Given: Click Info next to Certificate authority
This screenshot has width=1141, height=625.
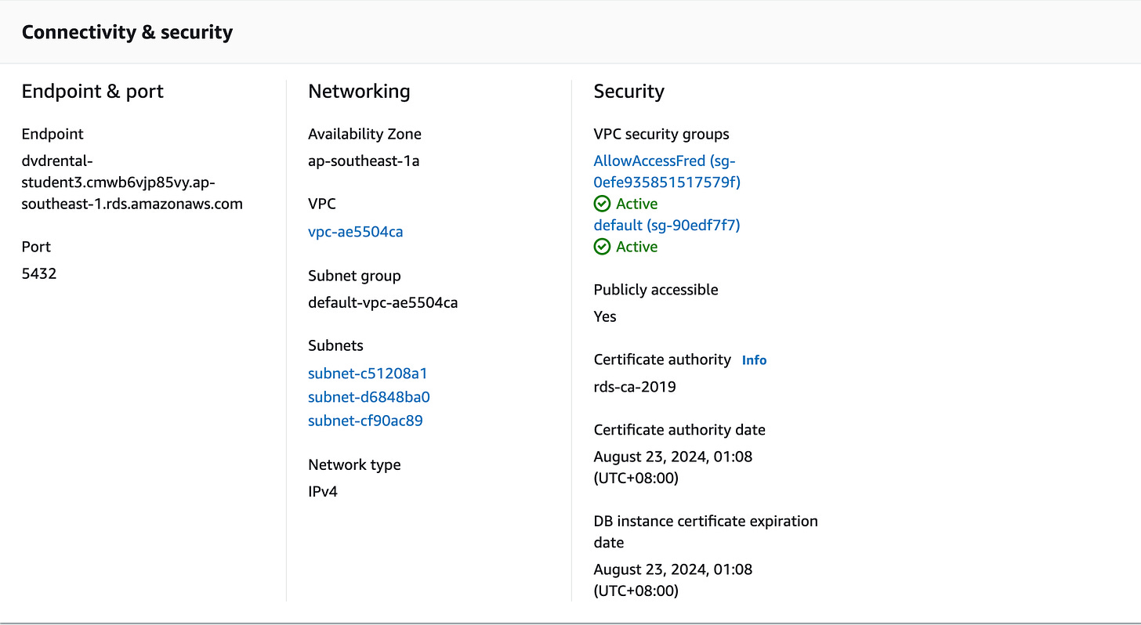Looking at the screenshot, I should (754, 360).
